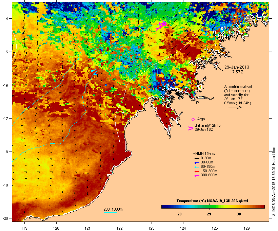Image resolution: width=278 pixels, height=231 pixels.
Task: Click the '80-150m' depth label
Action: (x=208, y=167)
